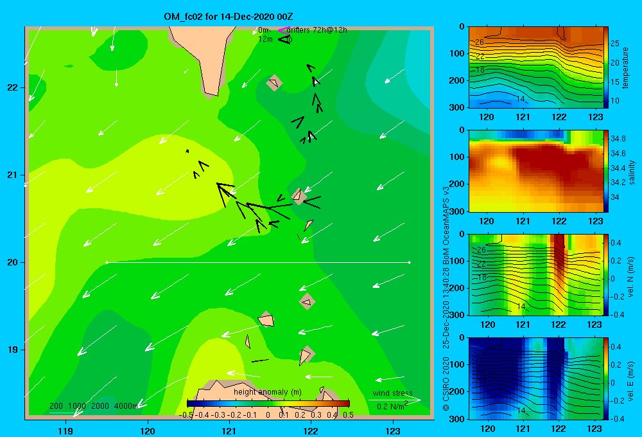This screenshot has width=642, height=437.
Task: Open the eastward velocity section panel
Action: pos(536,379)
